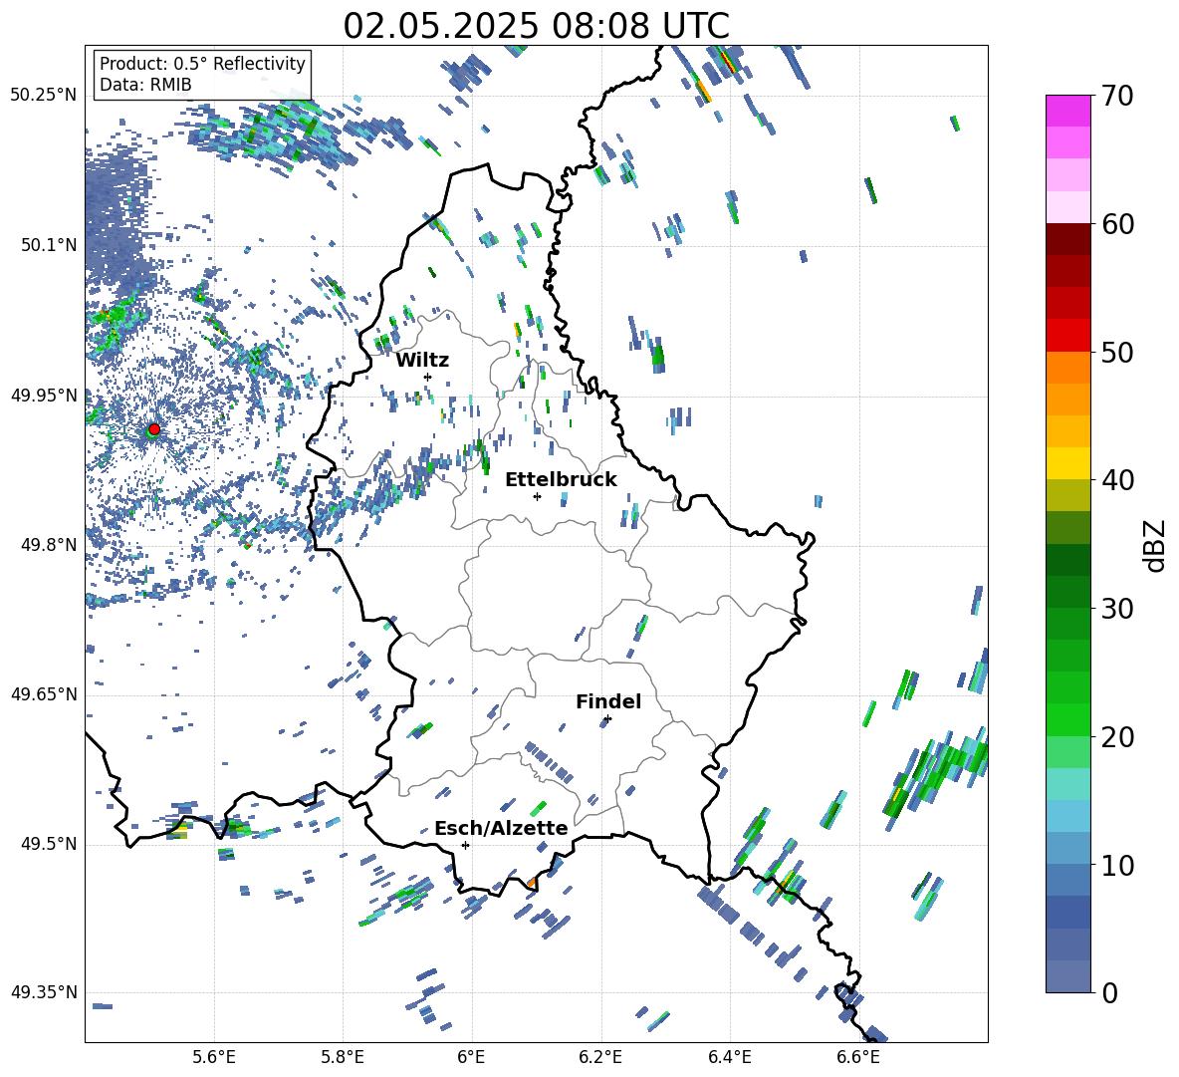1179x1077 pixels.
Task: Click the 6.4°E longitude label
Action: coord(730,1057)
